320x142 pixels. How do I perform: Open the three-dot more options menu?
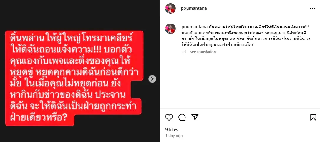pyautogui.click(x=313, y=8)
